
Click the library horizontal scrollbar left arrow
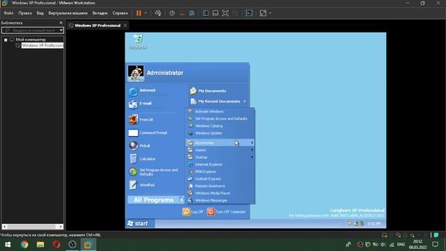point(5,227)
